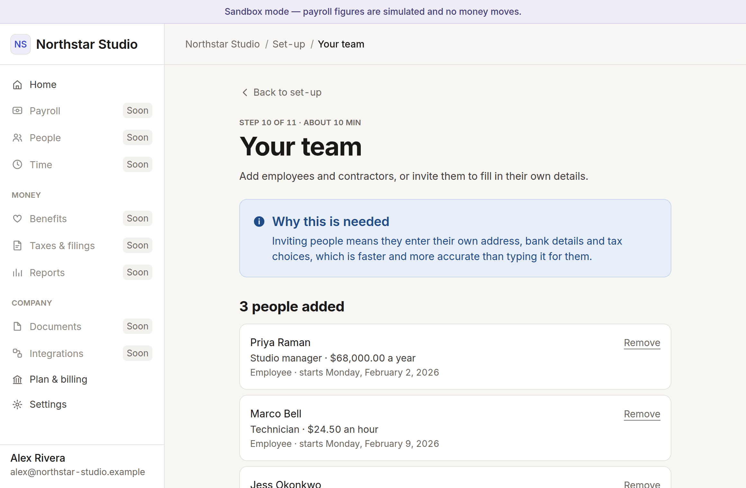The image size is (746, 488).
Task: Click starts Monday, February 2, 2026 text
Action: (x=369, y=372)
